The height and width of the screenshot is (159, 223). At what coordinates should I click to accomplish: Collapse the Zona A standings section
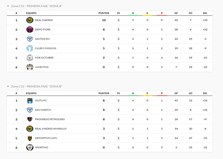point(8,6)
